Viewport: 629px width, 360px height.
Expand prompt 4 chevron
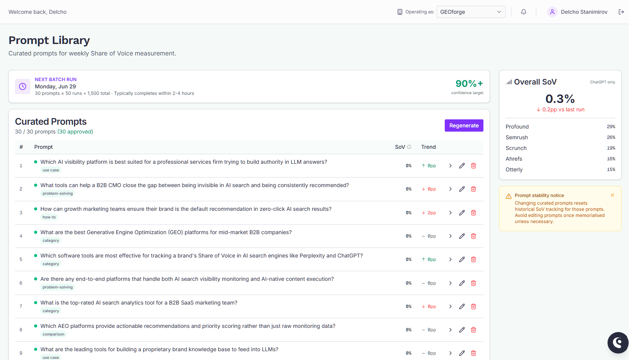[450, 236]
